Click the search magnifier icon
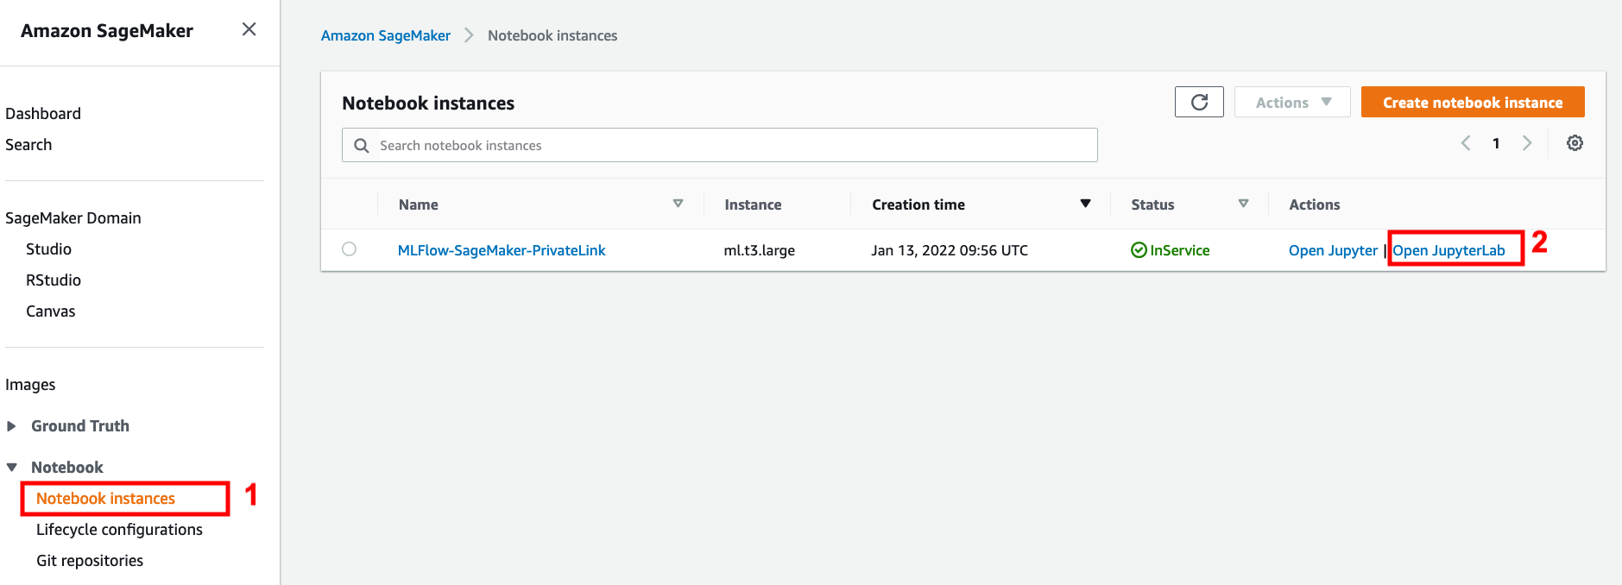 [362, 146]
